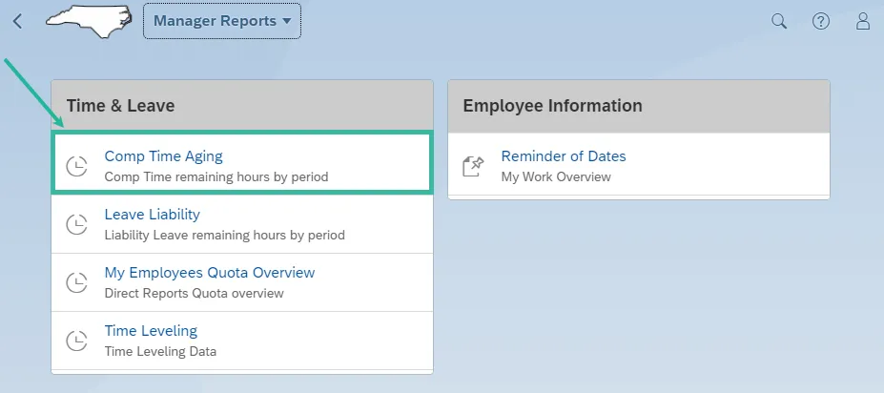This screenshot has height=393, width=884.
Task: Click the Reminder of Dates pin icon
Action: click(473, 166)
